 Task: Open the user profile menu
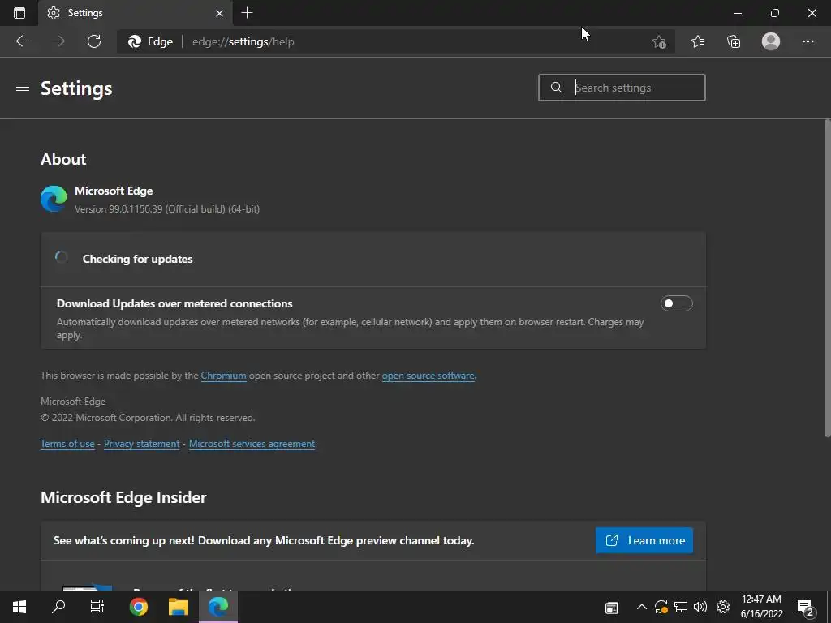(771, 41)
